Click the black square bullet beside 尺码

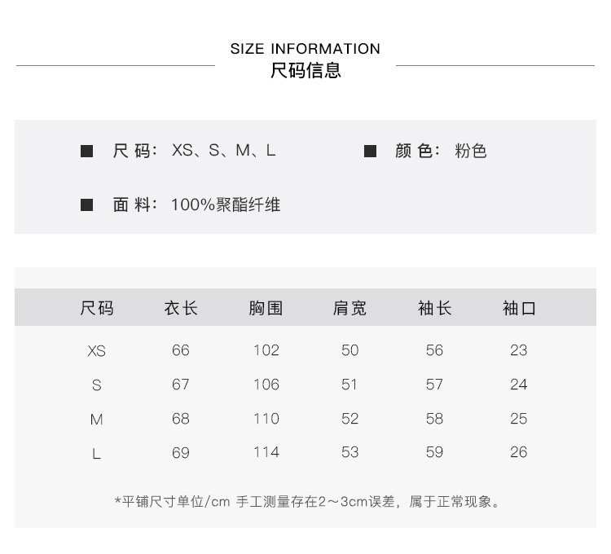pos(87,152)
